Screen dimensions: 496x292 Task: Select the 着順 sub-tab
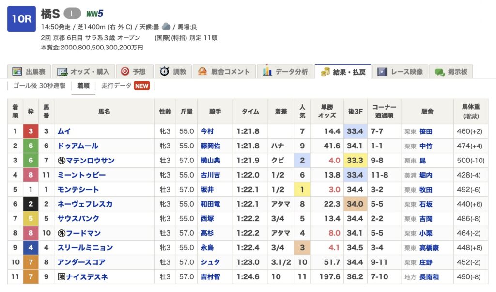[83, 86]
